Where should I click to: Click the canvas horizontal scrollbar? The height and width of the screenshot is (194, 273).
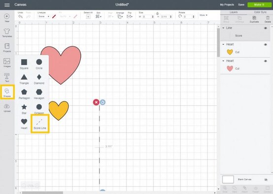coord(42,193)
